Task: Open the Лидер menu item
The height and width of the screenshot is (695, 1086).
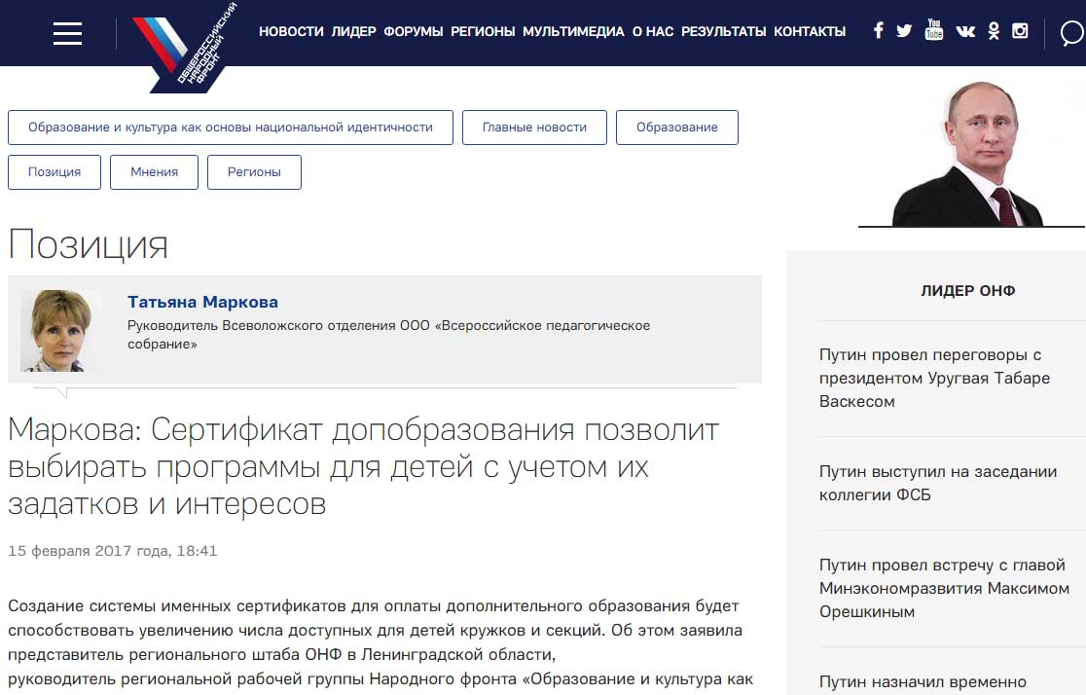Action: (x=353, y=32)
